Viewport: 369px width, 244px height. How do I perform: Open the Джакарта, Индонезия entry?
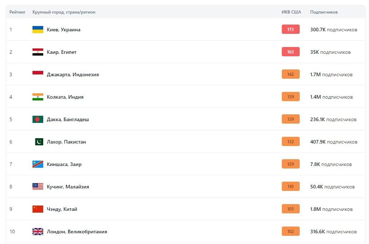point(73,74)
